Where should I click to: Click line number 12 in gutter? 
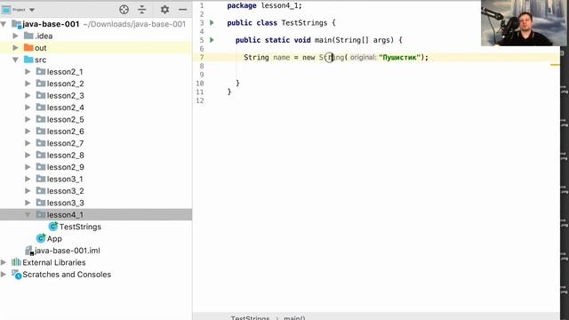[x=200, y=100]
